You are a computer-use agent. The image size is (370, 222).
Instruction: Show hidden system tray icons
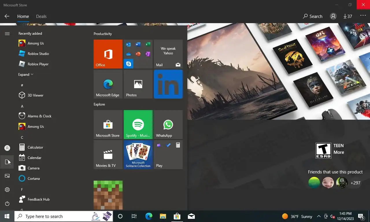click(x=319, y=216)
